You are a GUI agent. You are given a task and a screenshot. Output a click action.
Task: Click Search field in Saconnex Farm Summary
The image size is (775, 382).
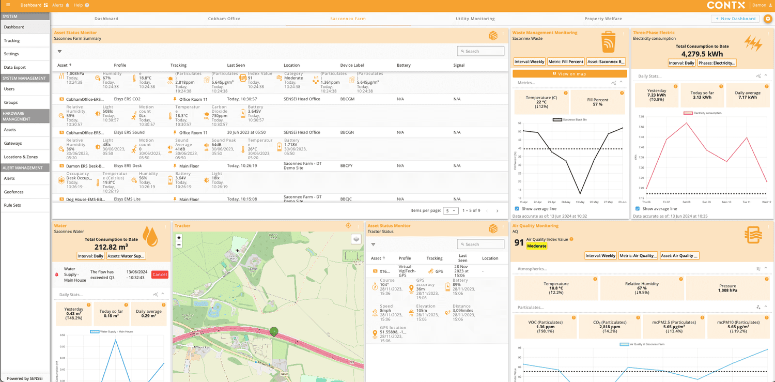(x=481, y=51)
